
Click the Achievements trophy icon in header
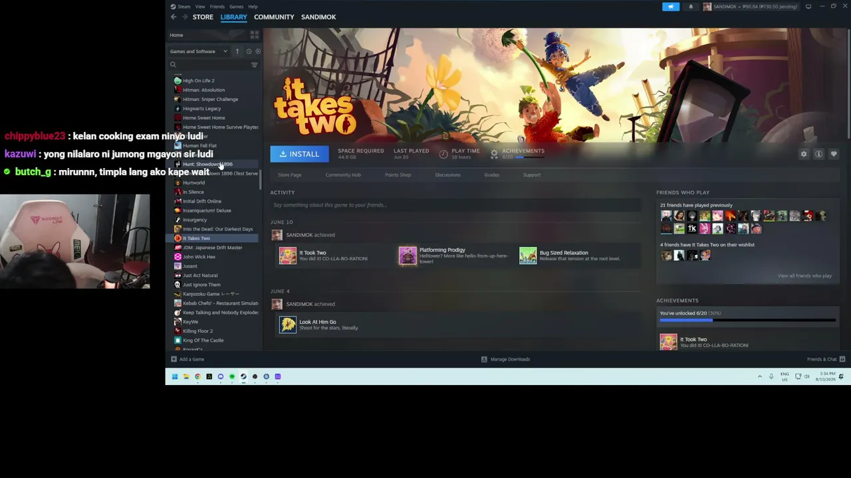(494, 154)
